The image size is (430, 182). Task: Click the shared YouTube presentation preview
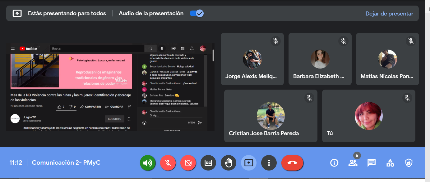click(110, 87)
